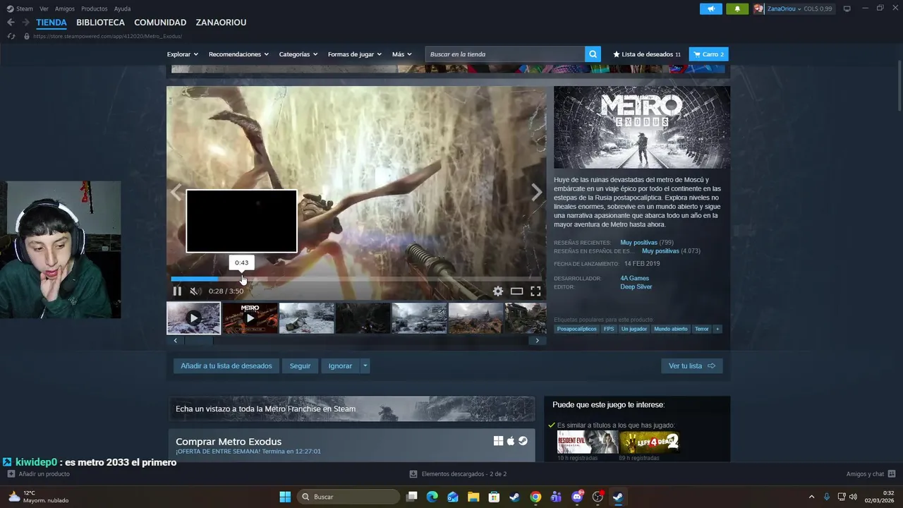Screen dimensions: 903x508
Task: Select the first trailer thumbnail
Action: click(193, 318)
